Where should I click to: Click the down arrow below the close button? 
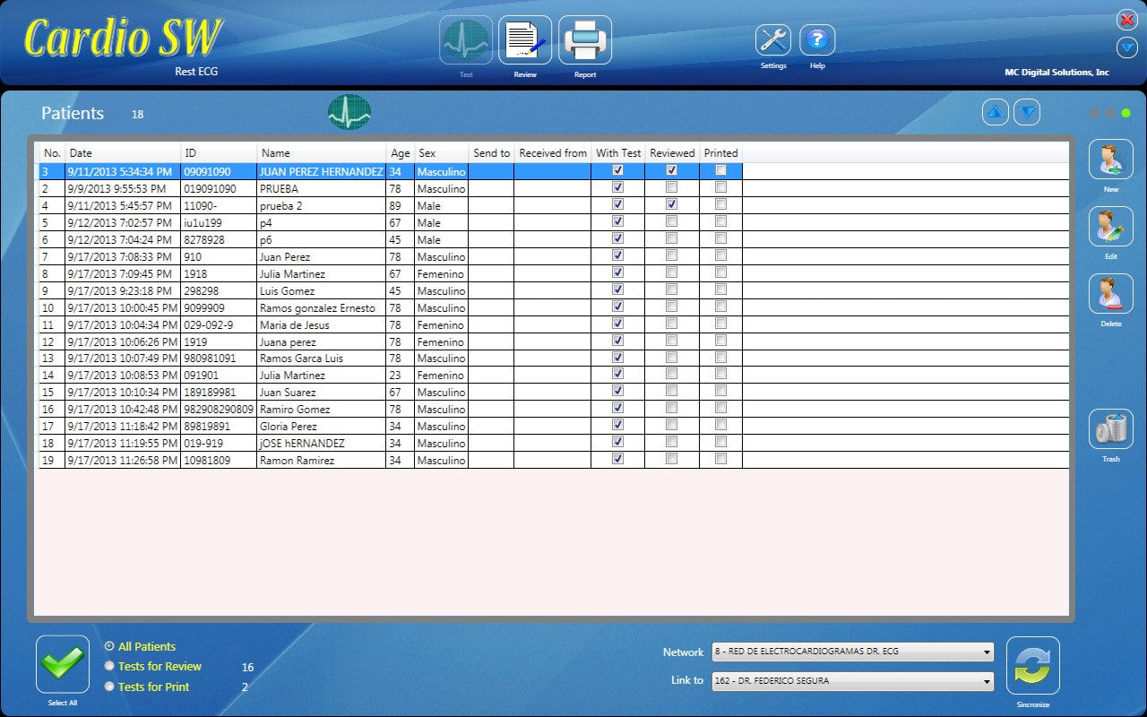tap(1126, 48)
